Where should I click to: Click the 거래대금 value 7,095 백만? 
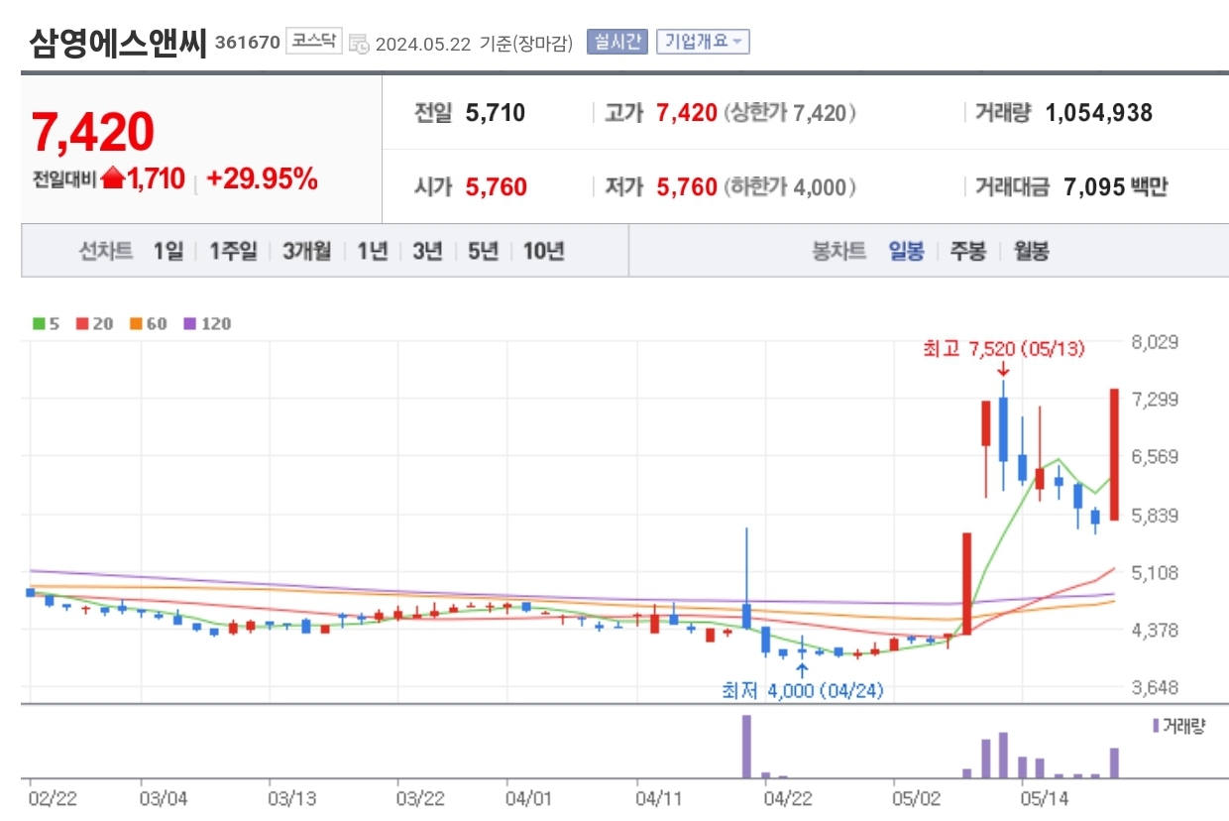1115,186
